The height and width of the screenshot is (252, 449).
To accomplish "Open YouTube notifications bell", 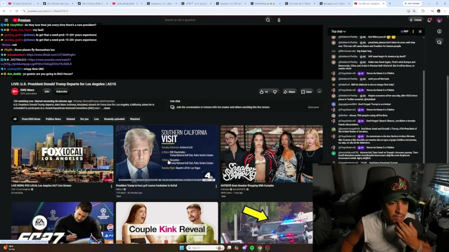I will click(429, 20).
